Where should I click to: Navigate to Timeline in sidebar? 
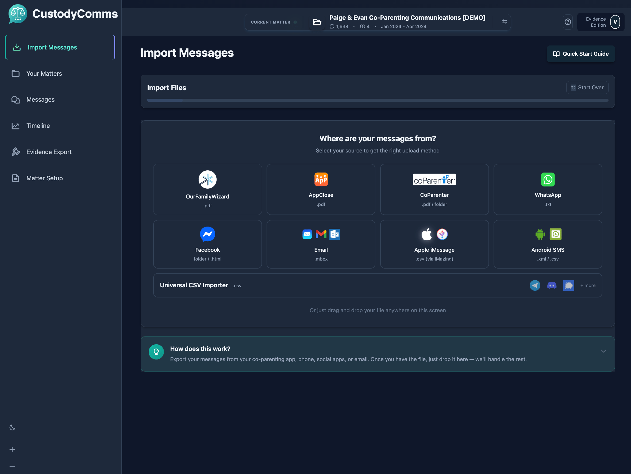pyautogui.click(x=60, y=126)
